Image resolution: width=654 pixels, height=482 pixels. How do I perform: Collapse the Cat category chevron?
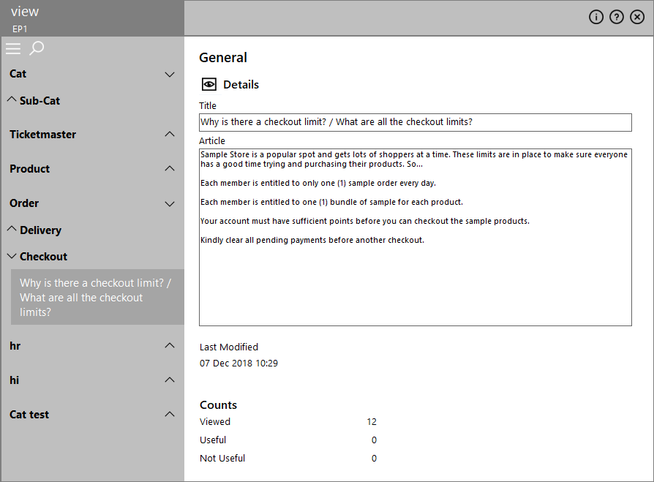tap(169, 75)
